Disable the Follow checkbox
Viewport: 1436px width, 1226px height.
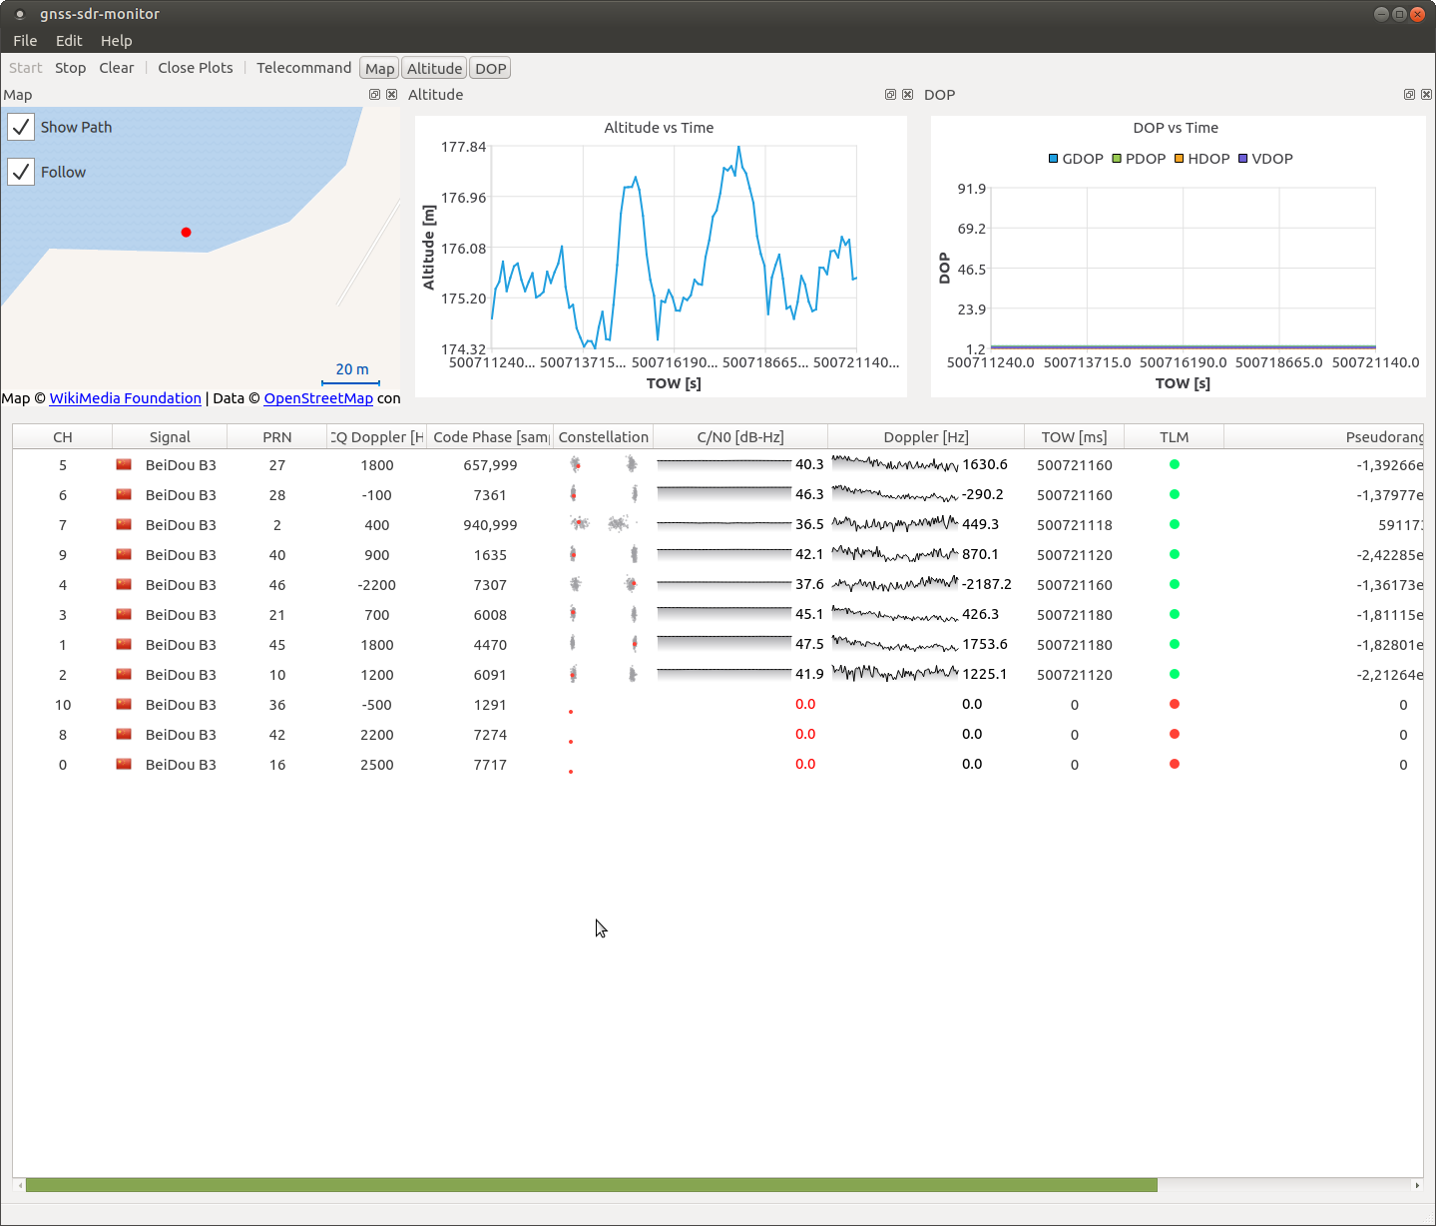21,172
